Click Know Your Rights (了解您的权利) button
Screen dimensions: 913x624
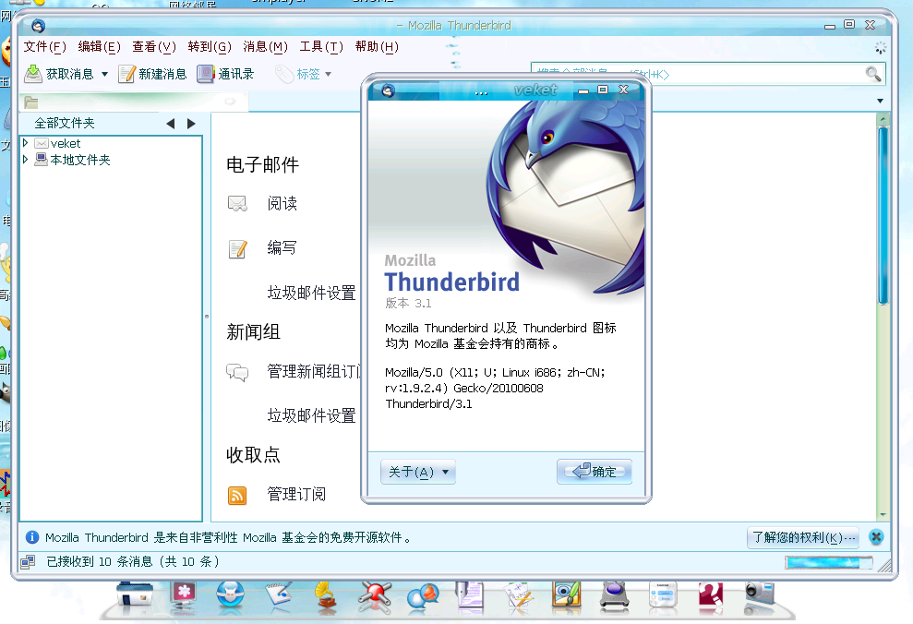(804, 537)
